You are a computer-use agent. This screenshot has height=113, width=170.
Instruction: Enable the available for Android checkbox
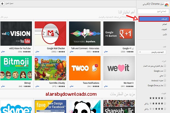point(165,80)
